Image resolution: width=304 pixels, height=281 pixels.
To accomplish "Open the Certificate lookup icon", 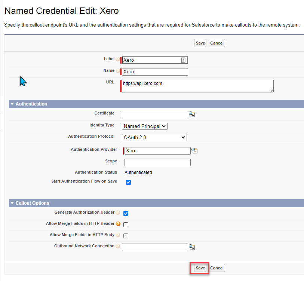I will coord(192,114).
